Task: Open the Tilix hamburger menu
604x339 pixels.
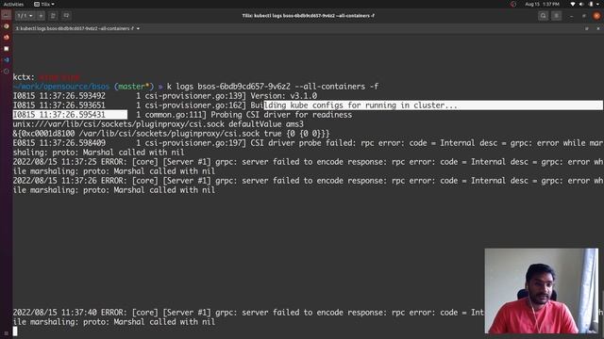Action: coord(556,16)
